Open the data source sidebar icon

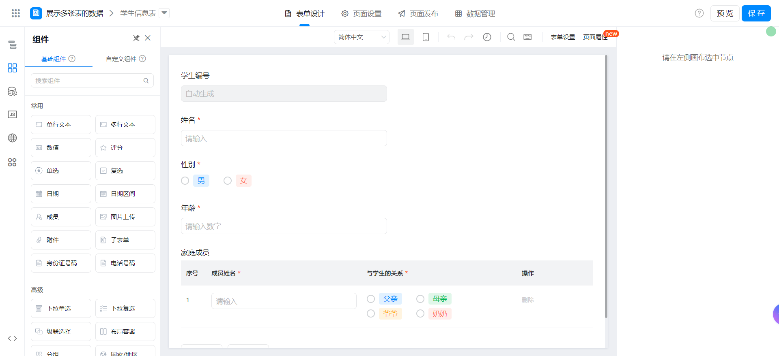pyautogui.click(x=13, y=92)
